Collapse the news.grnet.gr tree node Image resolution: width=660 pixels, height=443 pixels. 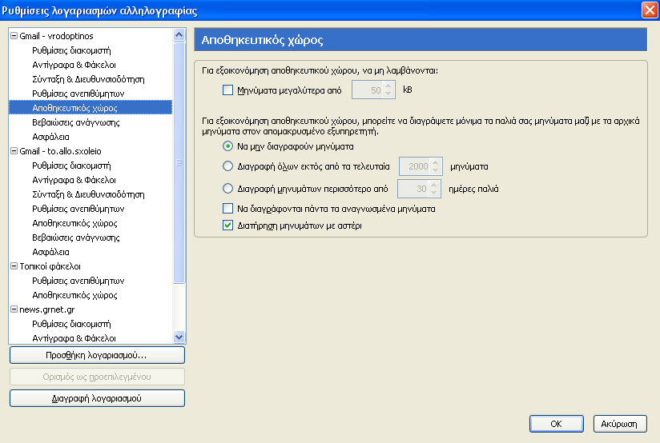(x=14, y=309)
